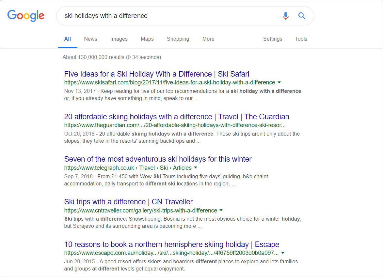Screen dimensions: 383x277
Task: Expand the dropdown arrow beside skisafari.com URL
Action: tap(279, 82)
